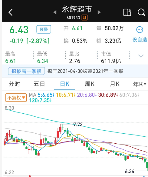Tap the stock name 永辉超市
The width and height of the screenshot is (148, 177).
(x=77, y=9)
